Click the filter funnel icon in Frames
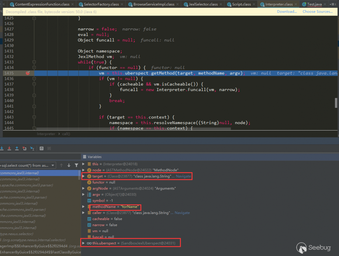 click(x=76, y=165)
